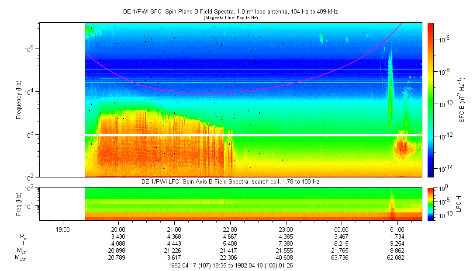Click the LFC H color scale bar
The image size is (473, 271).
click(x=431, y=203)
